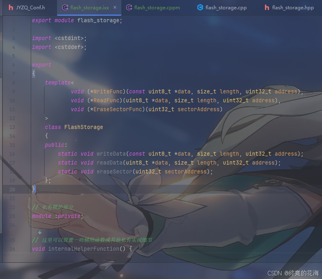Close the flash_storage.ixx tab
Viewport: 322px width, 279px height.
coord(115,7)
